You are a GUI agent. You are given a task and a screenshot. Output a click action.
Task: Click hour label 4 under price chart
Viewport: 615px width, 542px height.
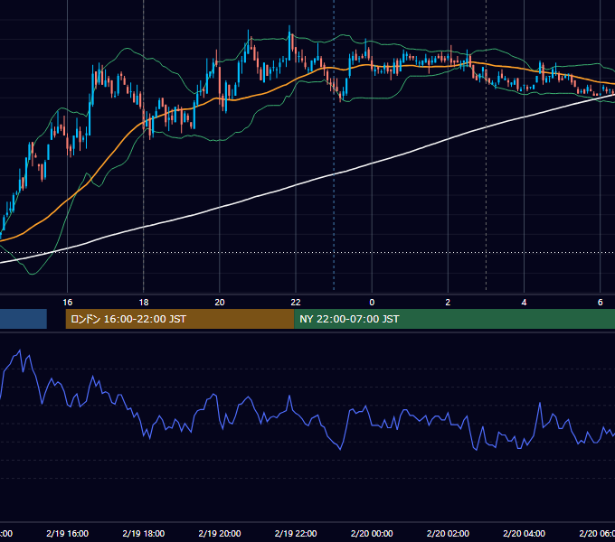[524, 302]
